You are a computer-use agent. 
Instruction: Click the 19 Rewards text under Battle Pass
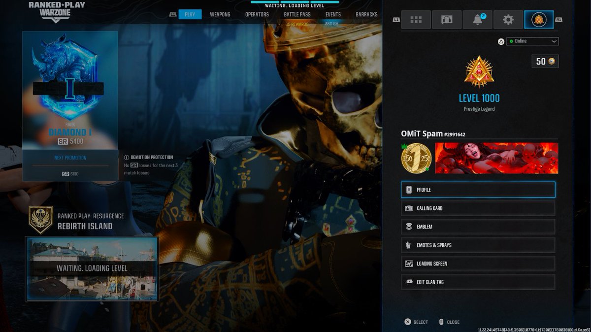(297, 24)
